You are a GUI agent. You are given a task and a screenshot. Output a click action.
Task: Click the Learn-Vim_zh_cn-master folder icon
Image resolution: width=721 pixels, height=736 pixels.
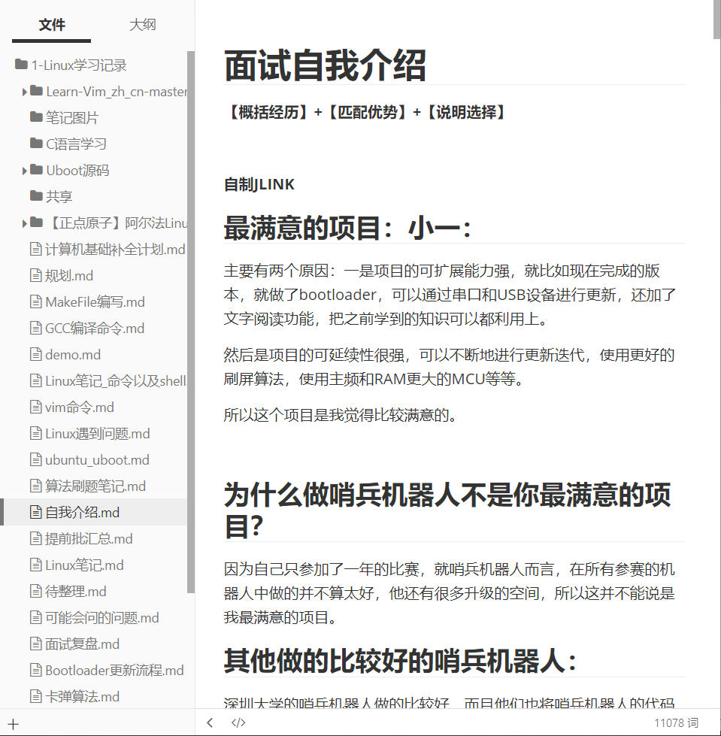pos(36,91)
